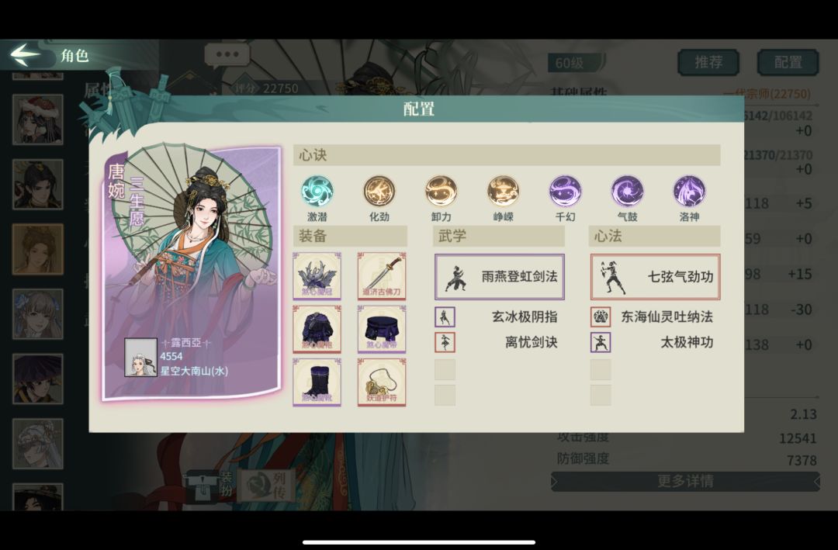Open the helmet equipment slot

[317, 276]
